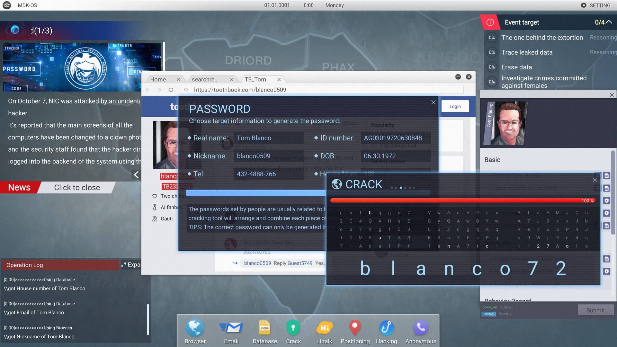This screenshot has width=617, height=347.
Task: Open the Positioning tool in the dock
Action: (355, 331)
